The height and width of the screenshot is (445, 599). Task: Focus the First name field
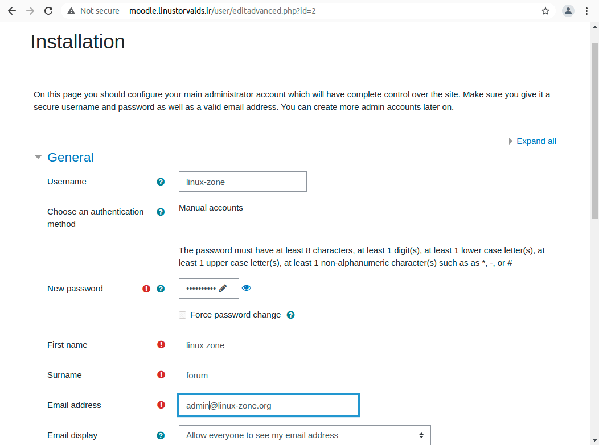click(268, 345)
